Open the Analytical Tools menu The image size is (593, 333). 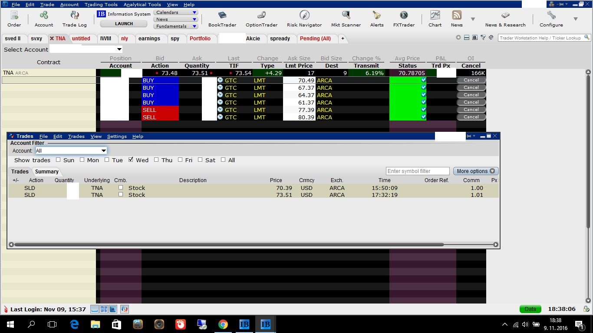[142, 4]
